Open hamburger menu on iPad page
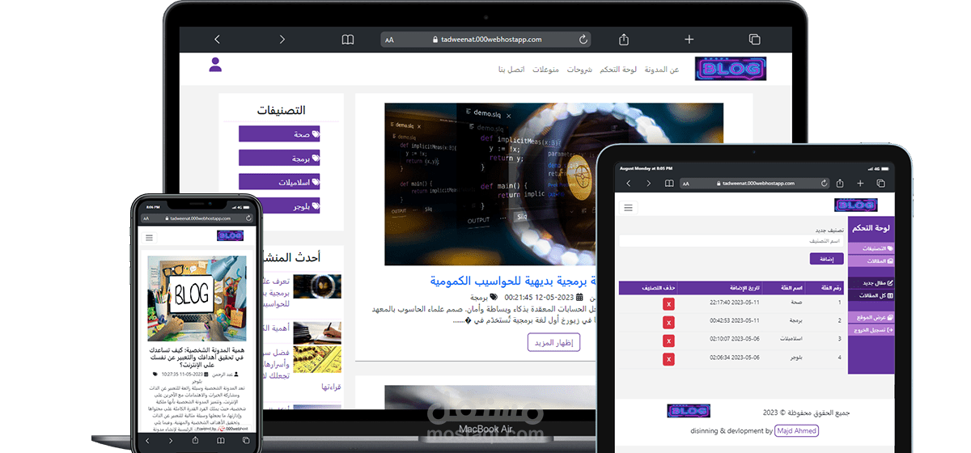Viewport: 971px width, 453px height. (629, 208)
